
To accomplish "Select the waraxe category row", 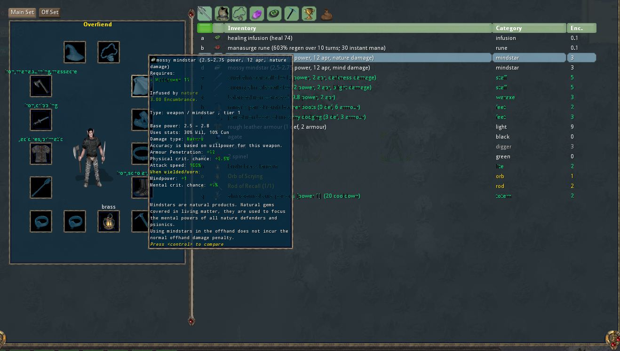I will (397, 97).
